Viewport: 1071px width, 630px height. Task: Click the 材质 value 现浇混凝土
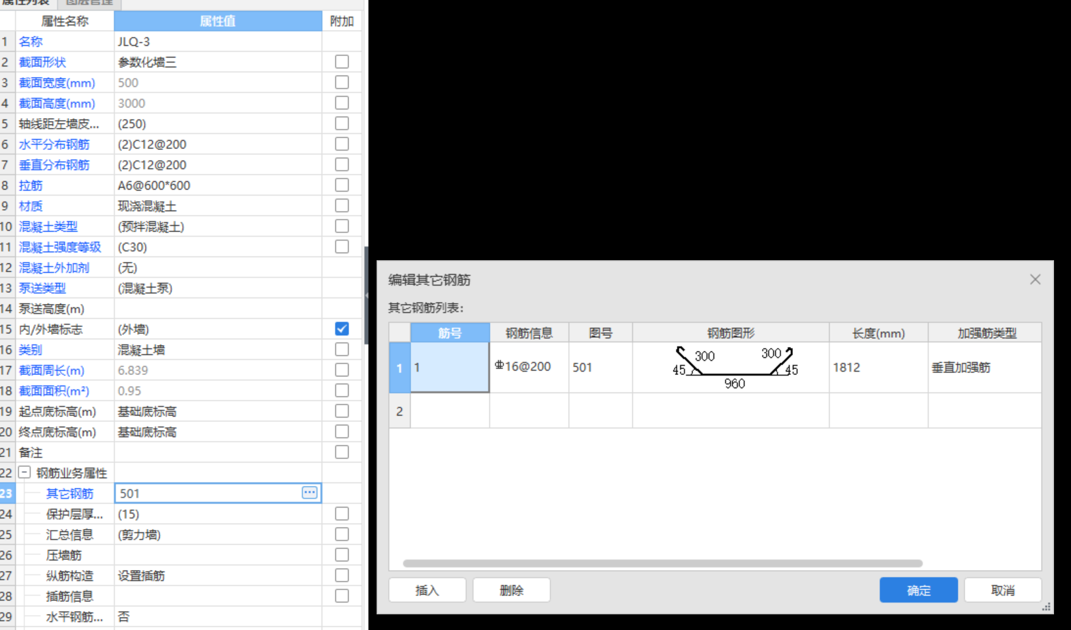pos(218,205)
